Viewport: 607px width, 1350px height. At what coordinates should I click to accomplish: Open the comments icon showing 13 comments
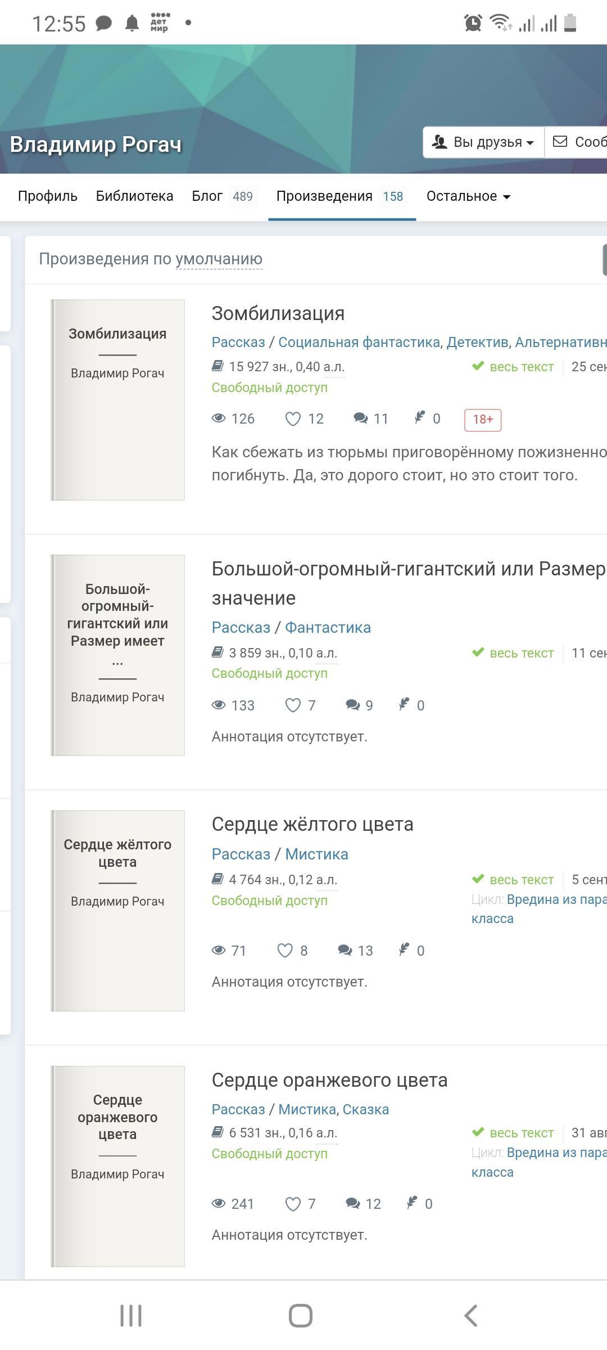(345, 950)
